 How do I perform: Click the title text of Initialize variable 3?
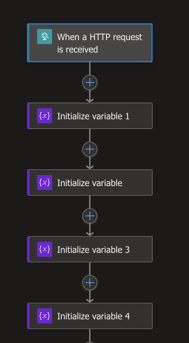93,249
